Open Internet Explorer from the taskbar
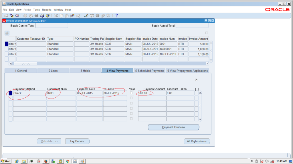Screen dimensions: 293x164 click(x=17, y=161)
